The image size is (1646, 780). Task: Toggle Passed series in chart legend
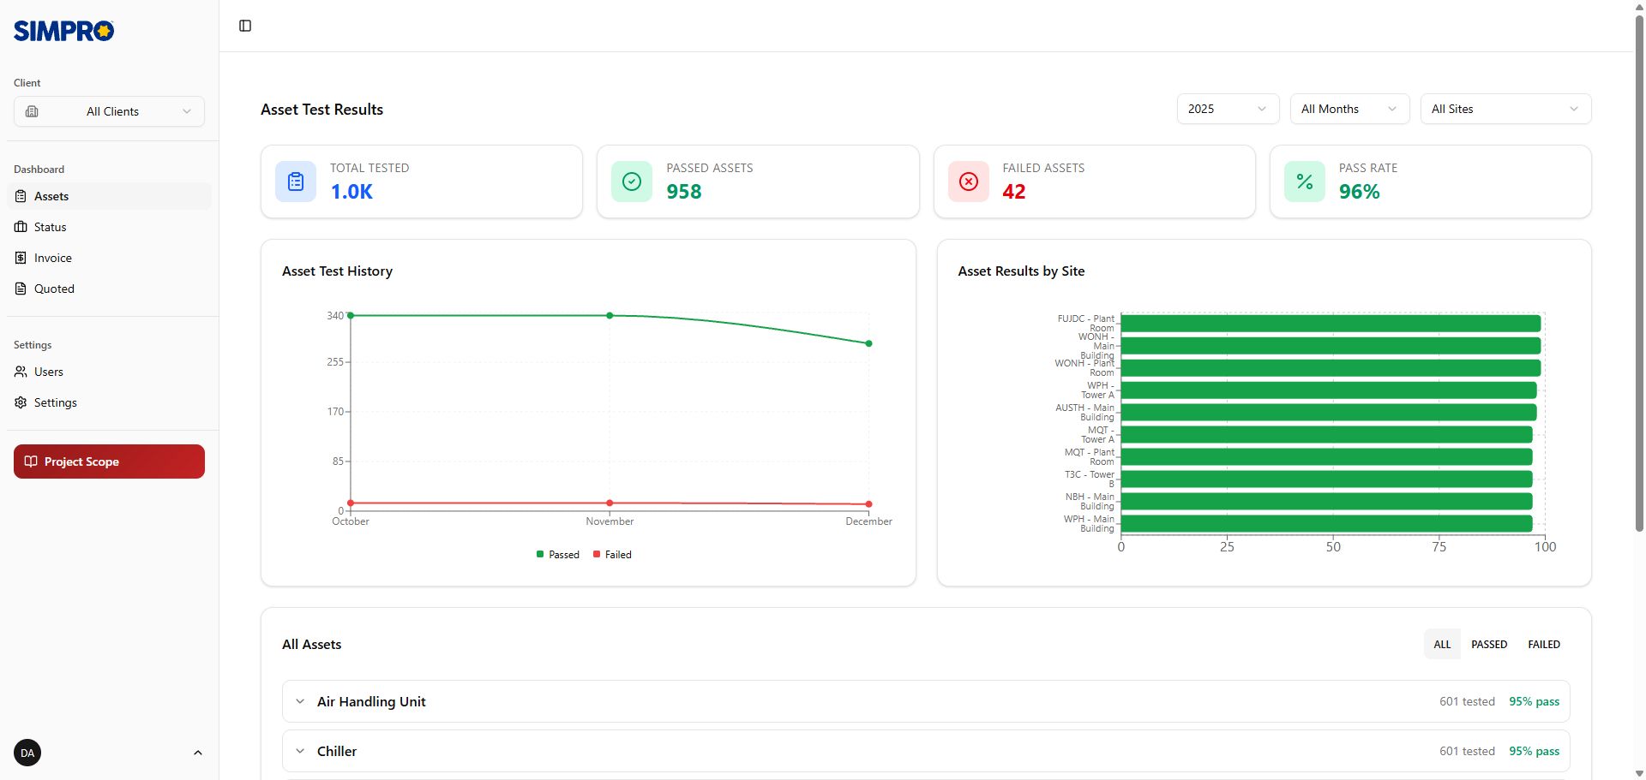[x=558, y=555]
